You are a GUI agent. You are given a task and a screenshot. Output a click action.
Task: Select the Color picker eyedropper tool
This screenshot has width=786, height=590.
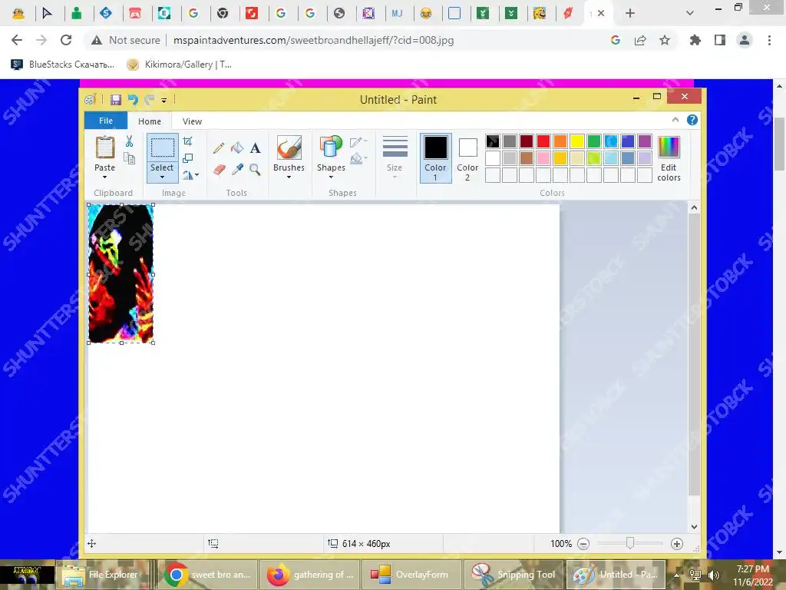point(237,170)
